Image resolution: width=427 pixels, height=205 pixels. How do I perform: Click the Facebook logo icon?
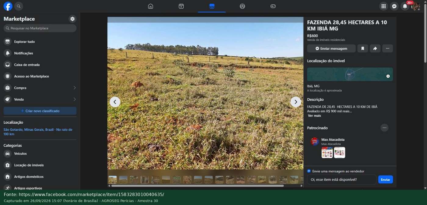(8, 6)
